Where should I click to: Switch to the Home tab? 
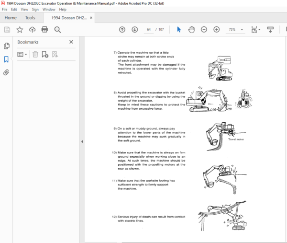pos(11,18)
